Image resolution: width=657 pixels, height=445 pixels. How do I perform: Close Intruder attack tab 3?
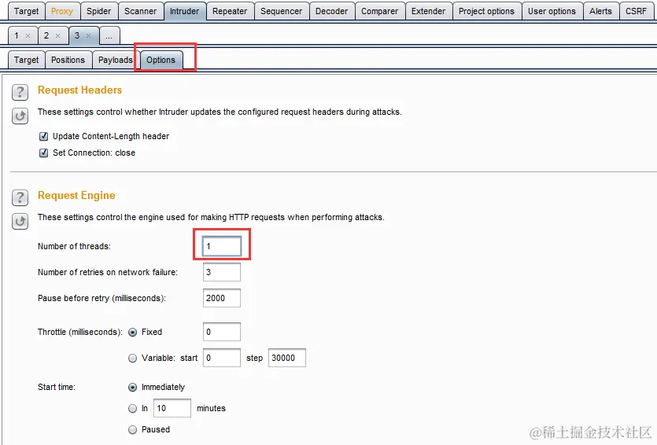point(88,36)
